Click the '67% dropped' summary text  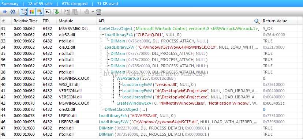75,4
